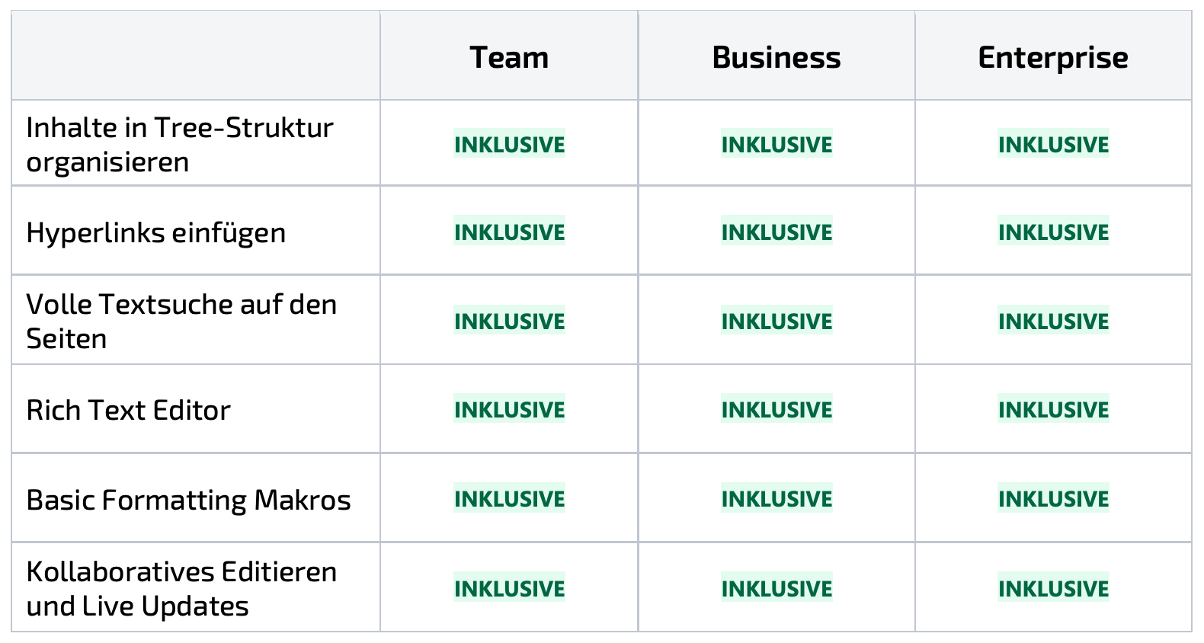Image resolution: width=1204 pixels, height=643 pixels.
Task: Click Team INKLUSIVE badge in Hyperlinks einfügen row
Action: pos(509,232)
